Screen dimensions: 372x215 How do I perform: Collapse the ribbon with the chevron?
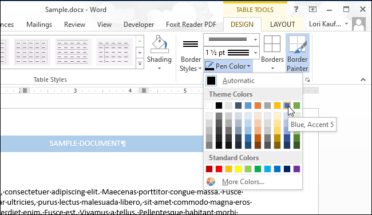363,79
